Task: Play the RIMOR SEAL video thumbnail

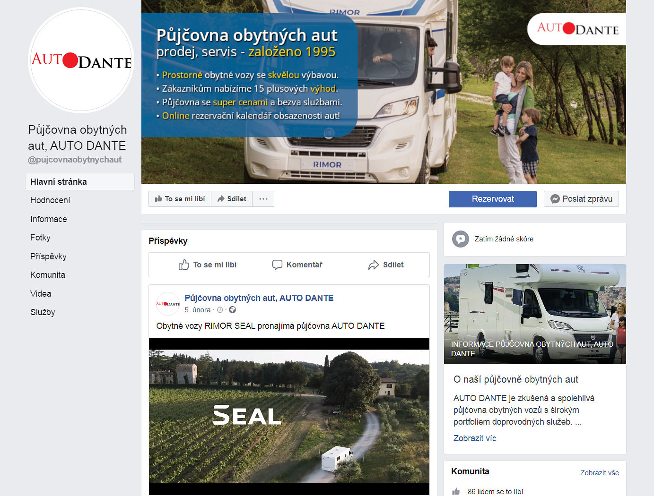Action: [x=289, y=416]
